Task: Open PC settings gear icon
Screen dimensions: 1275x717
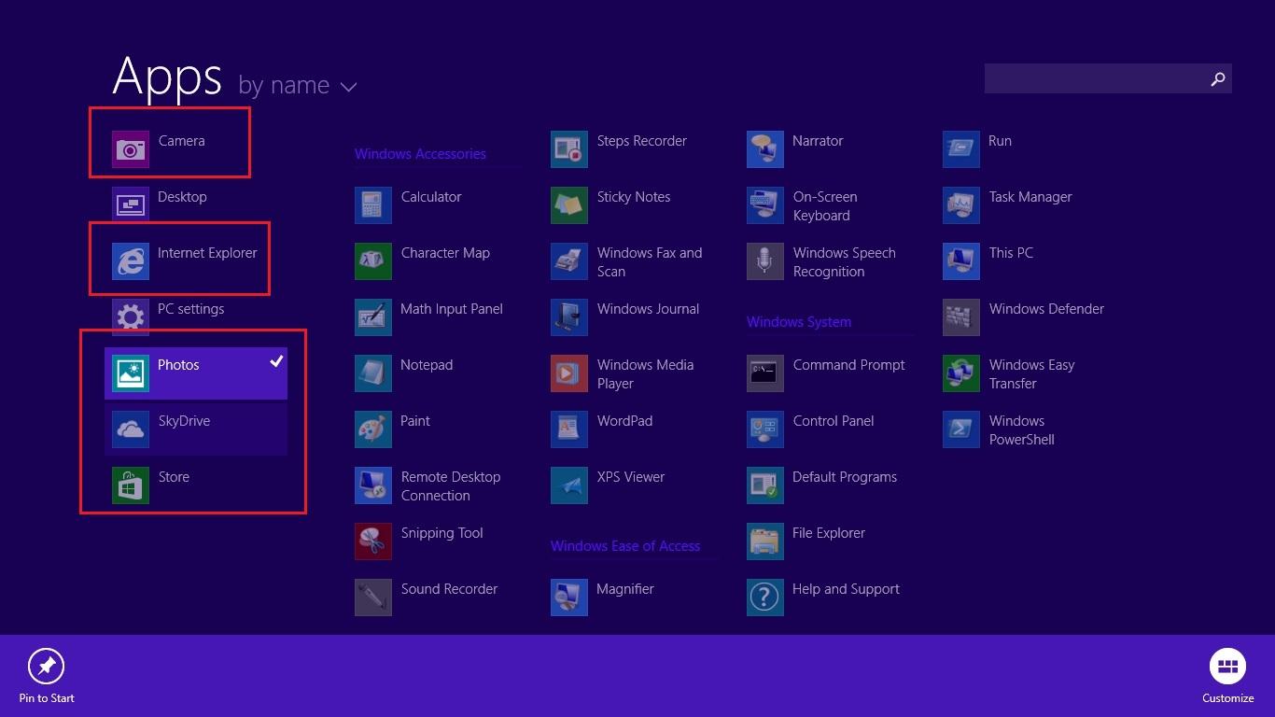Action: [131, 317]
